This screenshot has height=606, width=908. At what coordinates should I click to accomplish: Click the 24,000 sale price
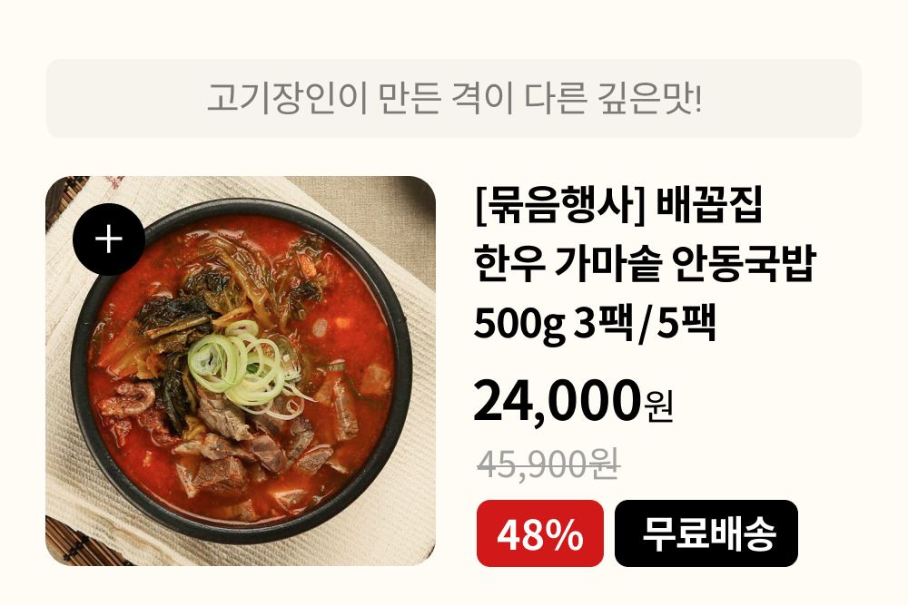click(558, 401)
